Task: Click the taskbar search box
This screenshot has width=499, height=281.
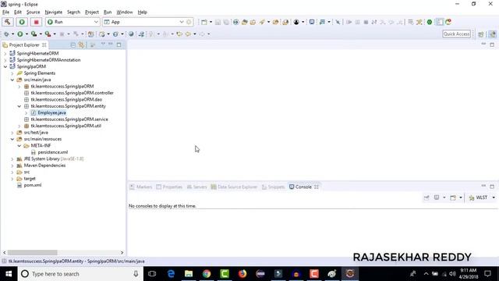Action: click(x=80, y=274)
